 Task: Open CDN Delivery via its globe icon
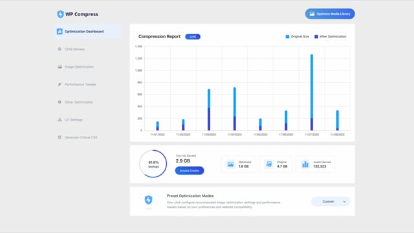(x=60, y=49)
